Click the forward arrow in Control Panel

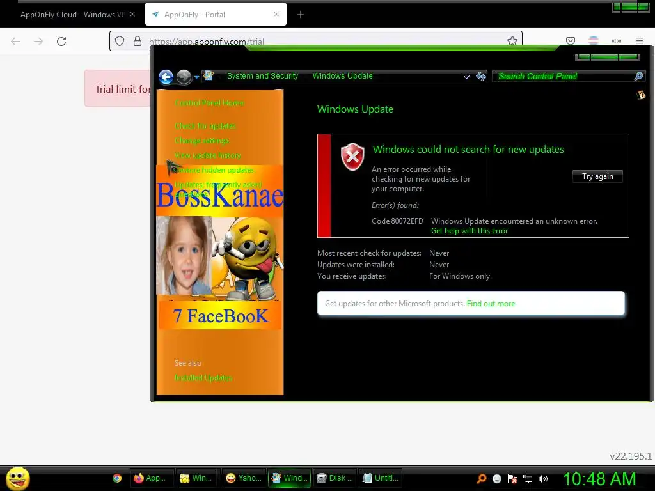(184, 77)
